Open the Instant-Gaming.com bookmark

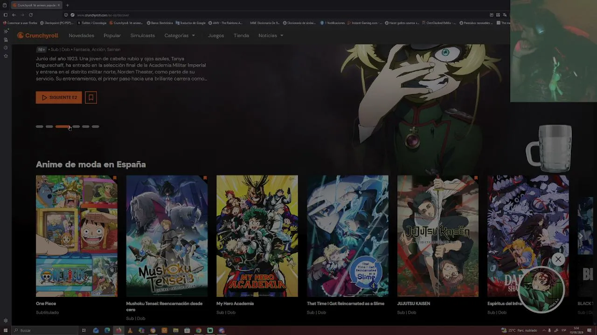coord(365,23)
